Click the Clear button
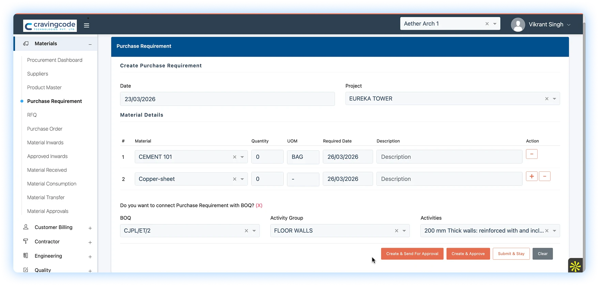 tap(542, 254)
